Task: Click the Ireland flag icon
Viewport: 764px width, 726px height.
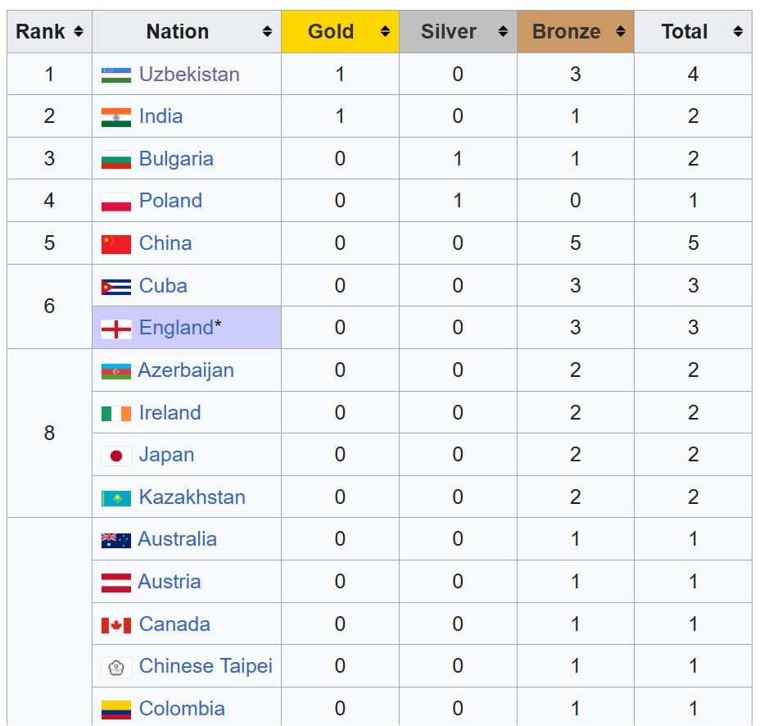Action: (x=116, y=413)
